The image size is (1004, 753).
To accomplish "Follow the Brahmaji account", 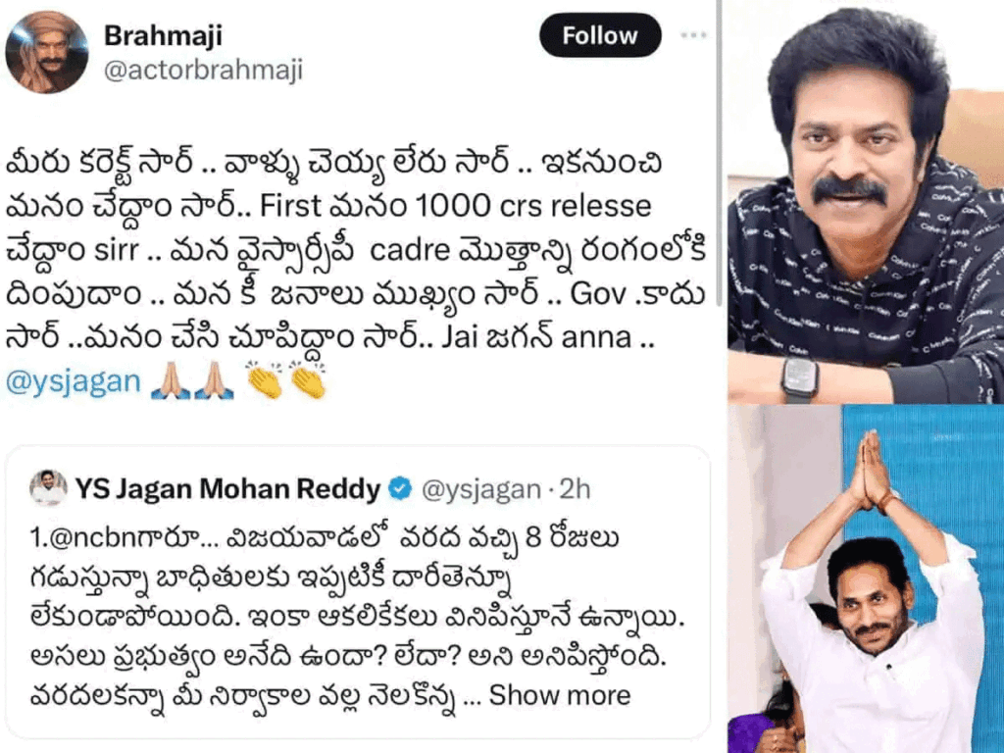I will (x=600, y=35).
